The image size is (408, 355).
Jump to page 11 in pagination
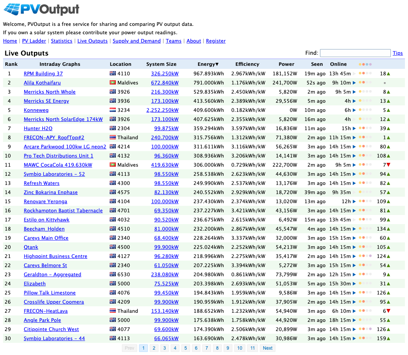pyautogui.click(x=252, y=348)
